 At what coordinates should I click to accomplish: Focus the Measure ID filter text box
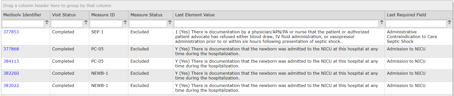tap(106, 24)
